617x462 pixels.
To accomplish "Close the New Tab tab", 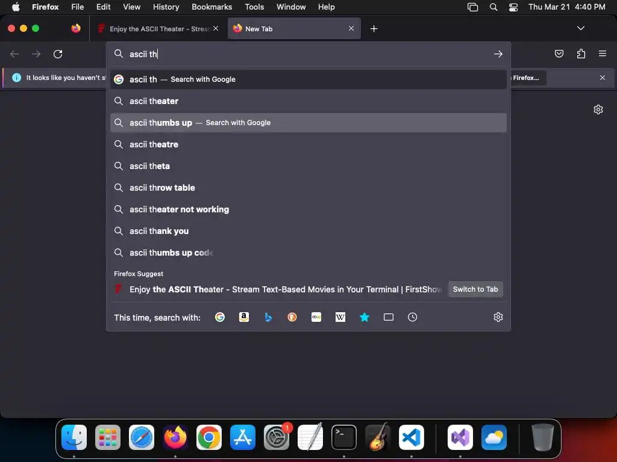I will tap(351, 28).
